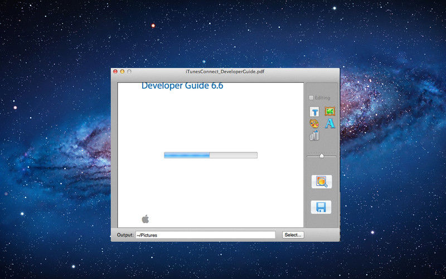The height and width of the screenshot is (279, 446).
Task: Click the blue progress bar
Action: point(211,155)
